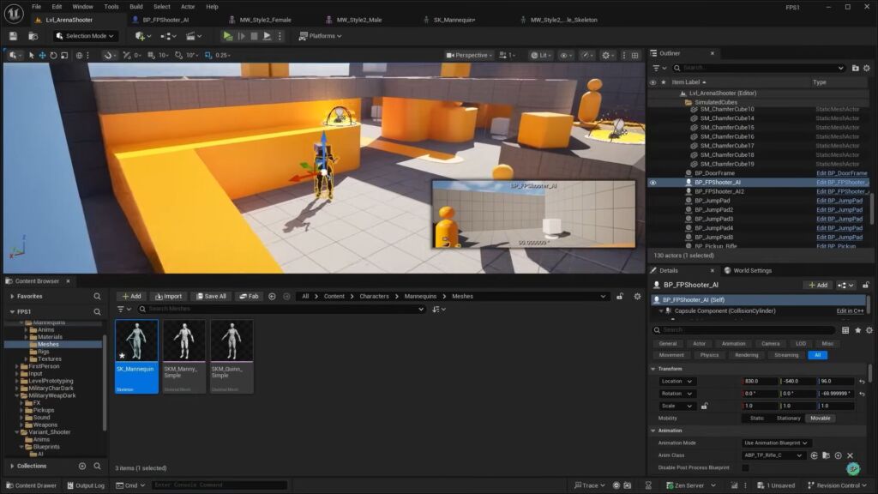This screenshot has height=494, width=878.
Task: Switch to the BP_FPShooter_AI tab
Action: (x=165, y=20)
